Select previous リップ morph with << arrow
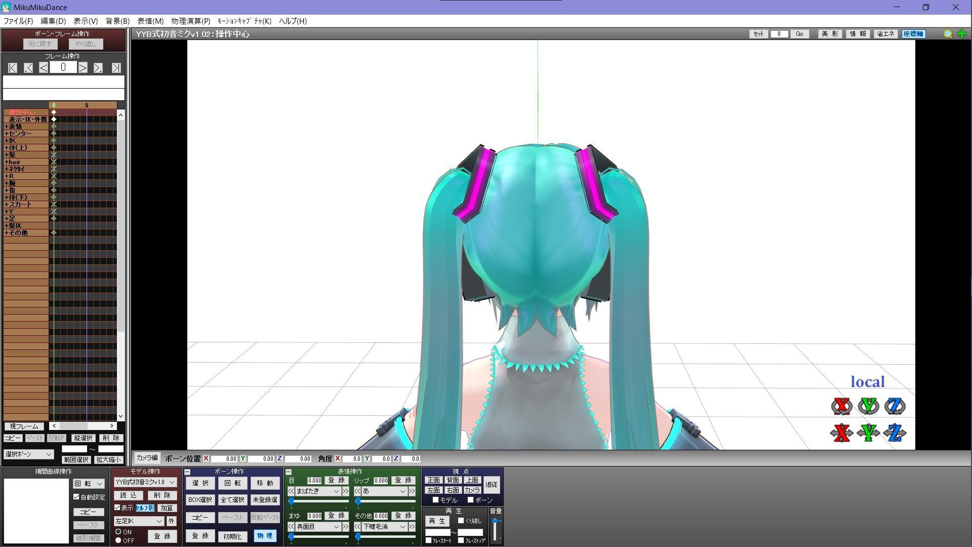The width and height of the screenshot is (972, 547). [x=357, y=491]
